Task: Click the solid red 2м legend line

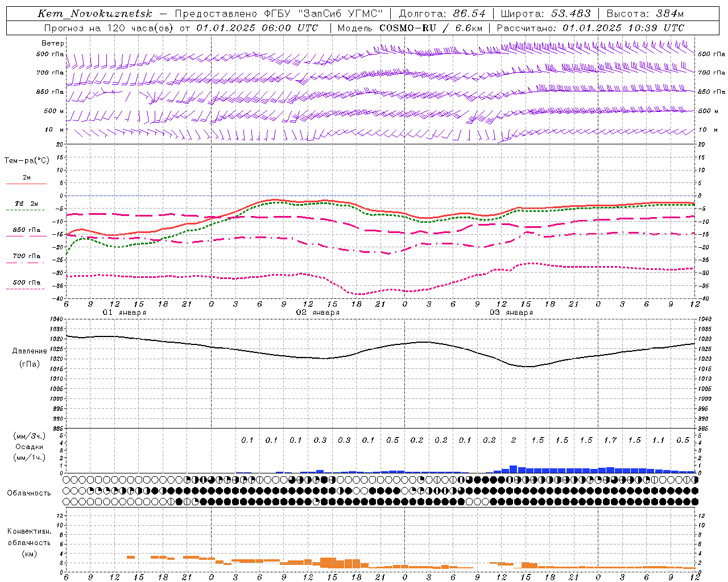Action: (26, 184)
